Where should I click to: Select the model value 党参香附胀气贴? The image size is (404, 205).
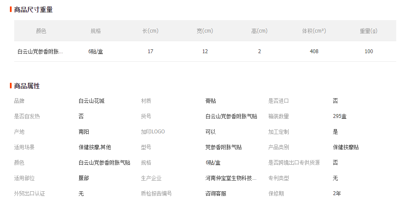(x=223, y=147)
